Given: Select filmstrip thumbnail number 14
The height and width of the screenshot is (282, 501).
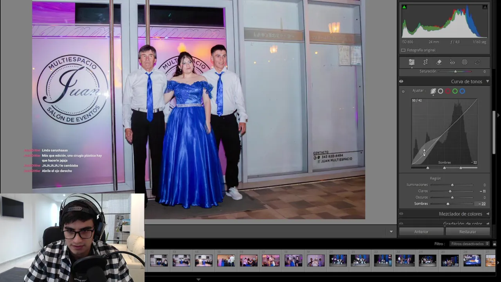Looking at the screenshot, I should click(x=204, y=260).
